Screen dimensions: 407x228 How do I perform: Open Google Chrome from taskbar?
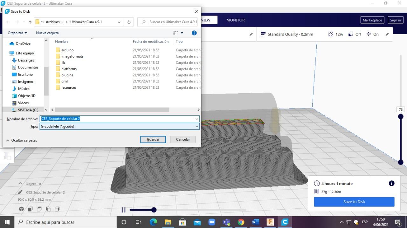coord(241,222)
